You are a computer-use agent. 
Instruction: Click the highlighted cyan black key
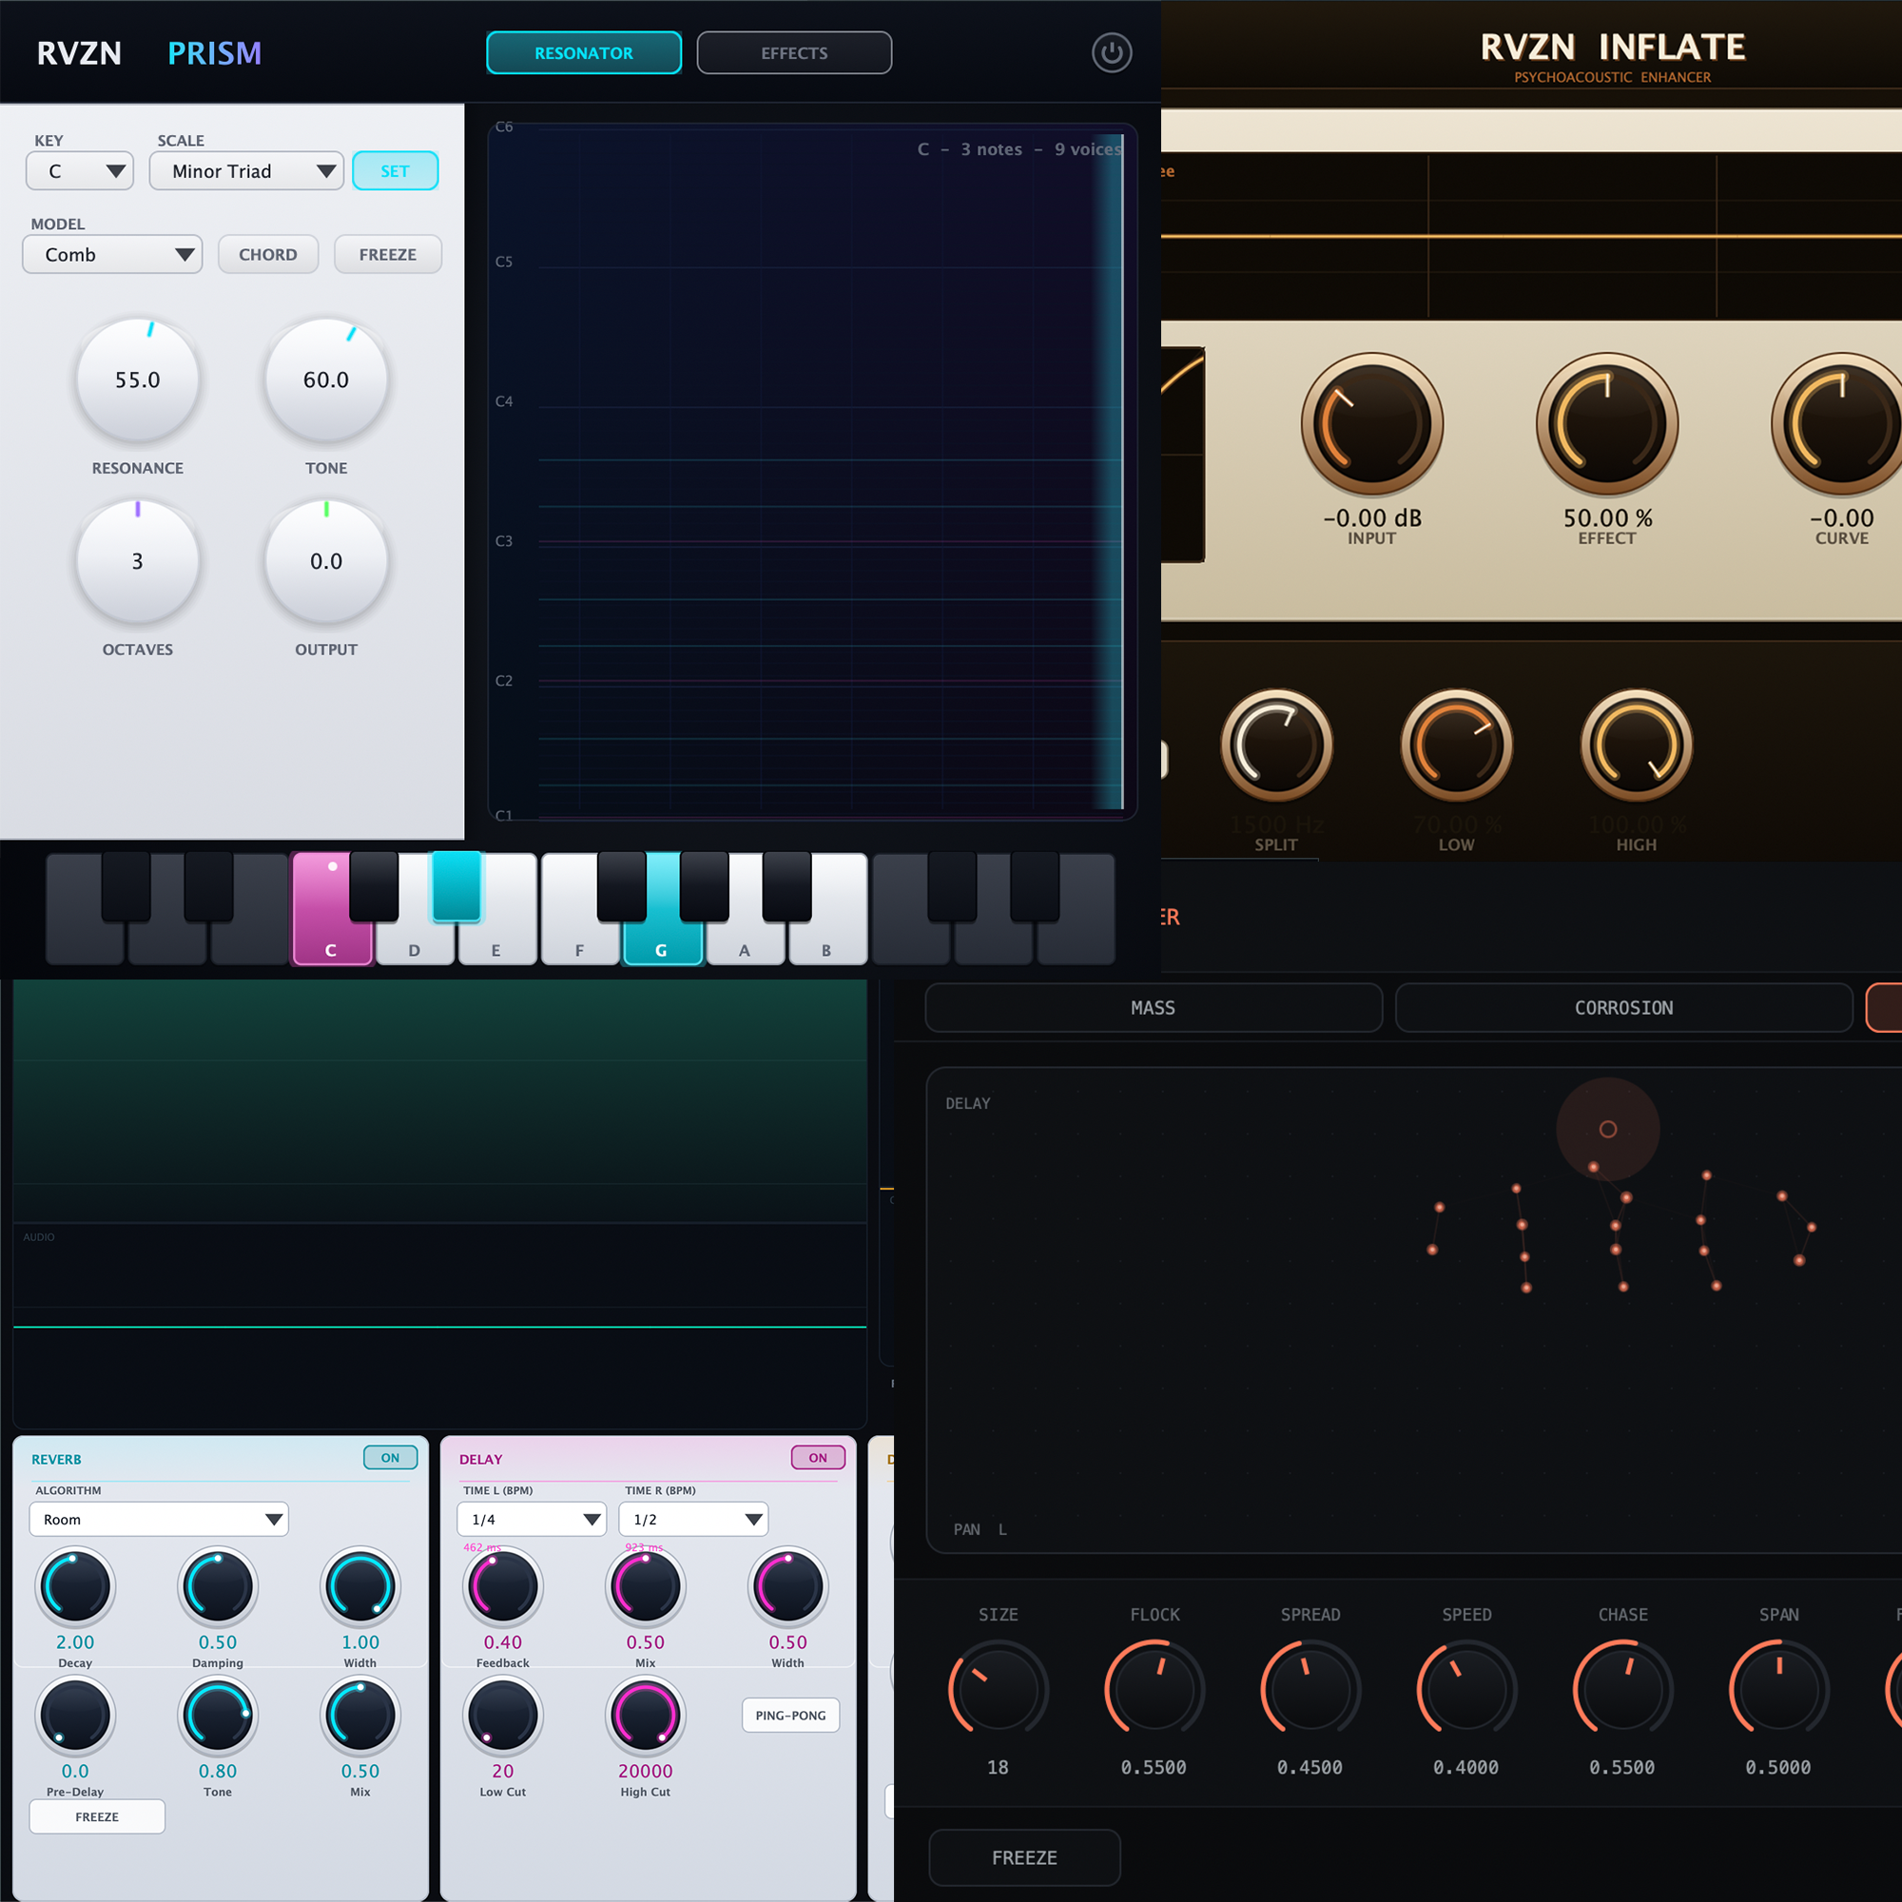456,886
